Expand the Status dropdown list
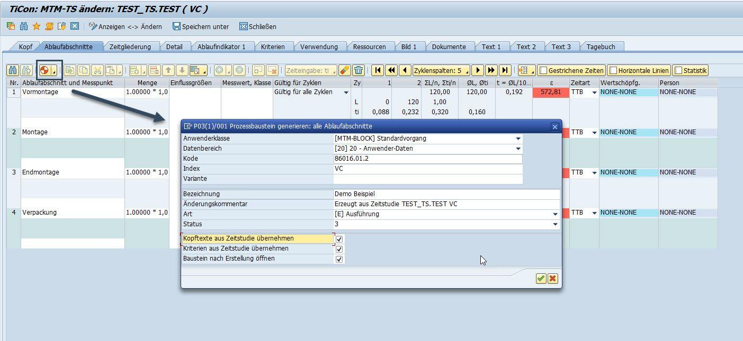The image size is (743, 341). pyautogui.click(x=555, y=224)
